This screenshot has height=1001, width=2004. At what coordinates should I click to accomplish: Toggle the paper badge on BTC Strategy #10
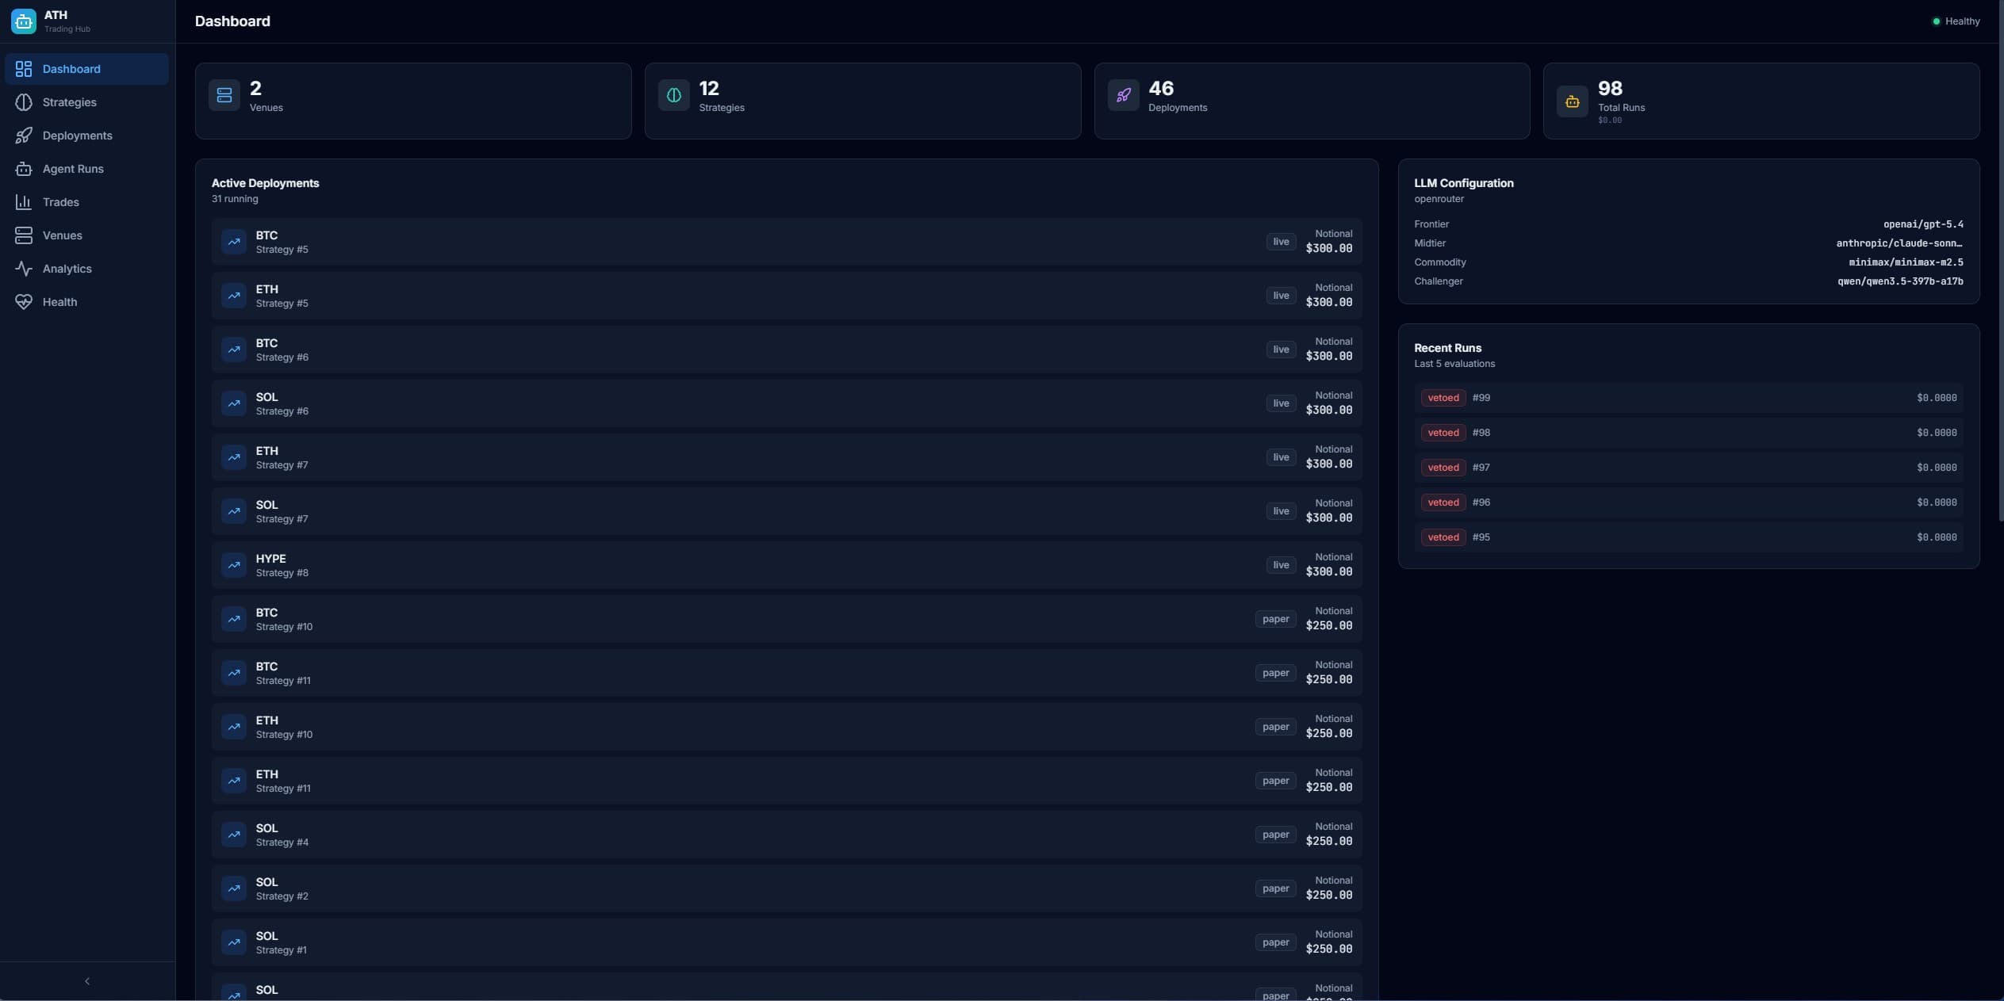point(1275,618)
